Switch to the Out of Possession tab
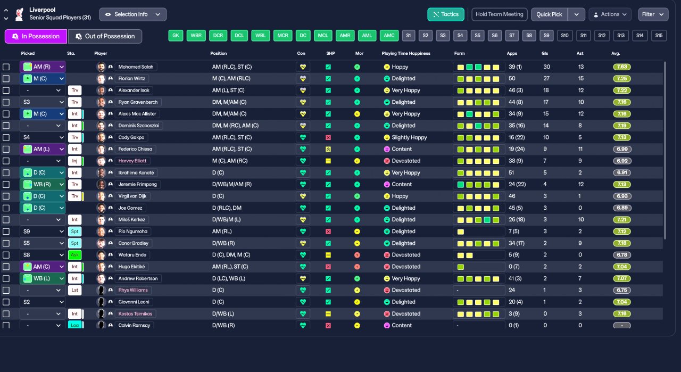Screen dimensions: 681x372 point(105,36)
